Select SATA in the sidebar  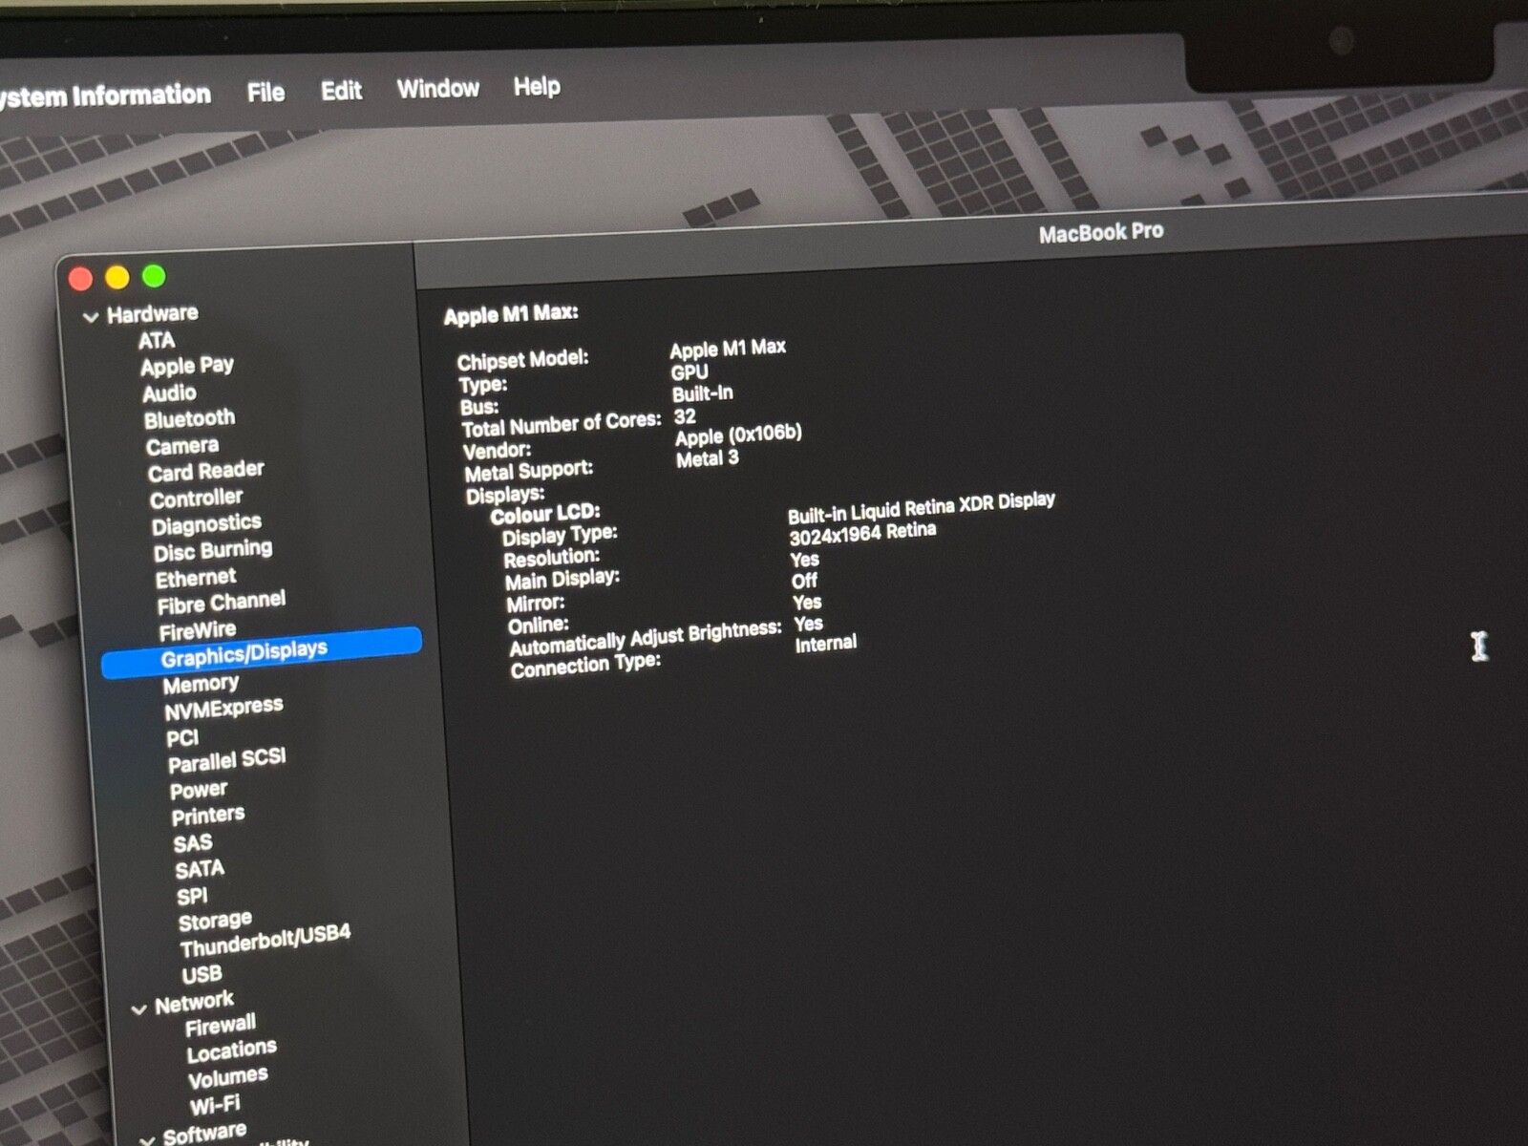[200, 870]
